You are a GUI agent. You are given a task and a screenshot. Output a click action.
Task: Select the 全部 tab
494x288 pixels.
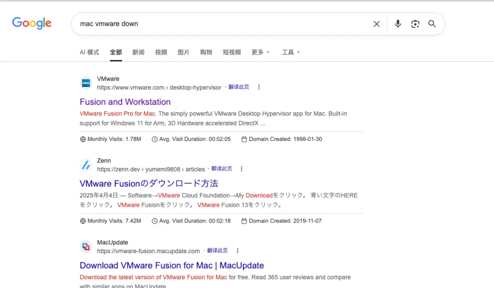116,52
